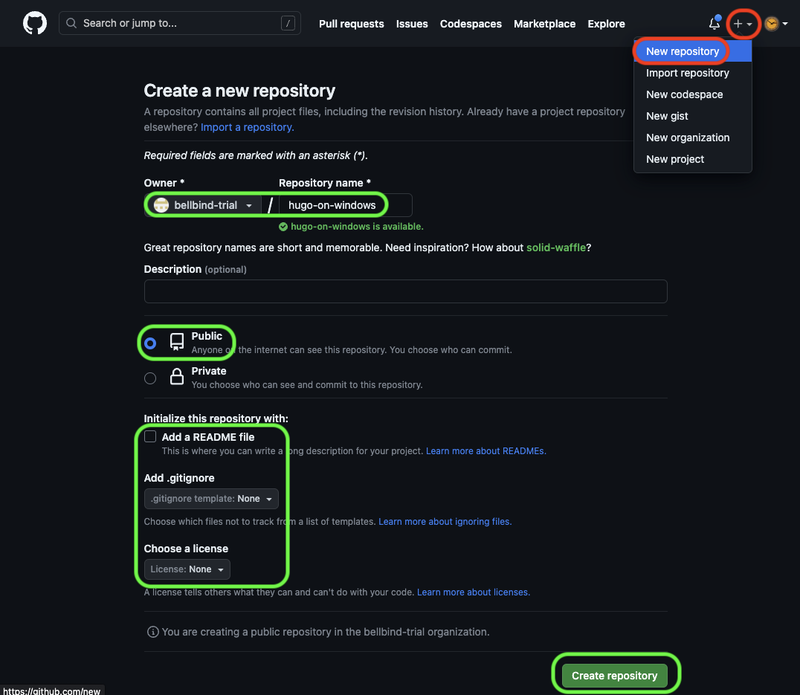The image size is (800, 695).
Task: Click the GitHub Octocat logo
Action: pos(35,24)
